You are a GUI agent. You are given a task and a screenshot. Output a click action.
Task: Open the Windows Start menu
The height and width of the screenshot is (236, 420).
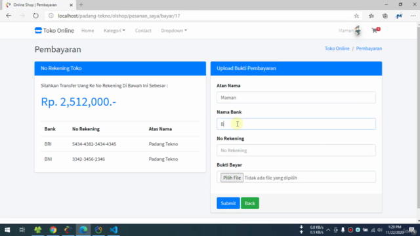click(7, 230)
